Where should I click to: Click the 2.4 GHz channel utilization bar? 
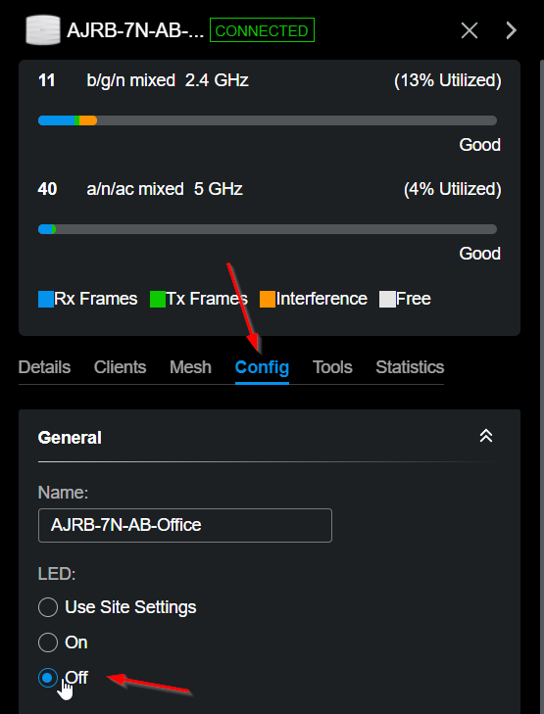(x=268, y=120)
